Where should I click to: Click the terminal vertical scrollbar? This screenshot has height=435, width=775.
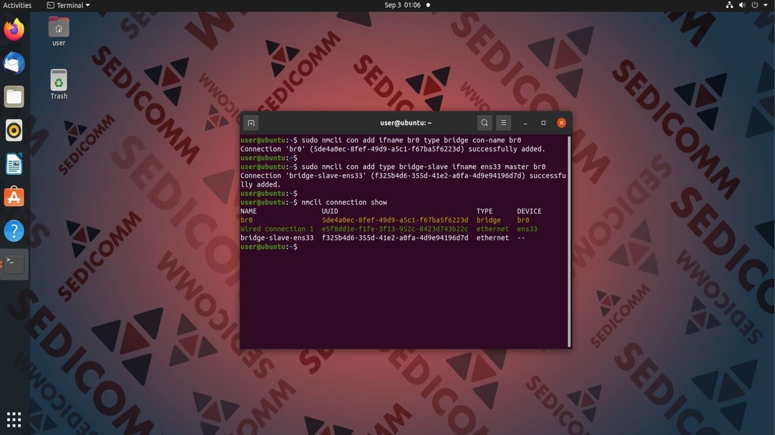coord(569,242)
